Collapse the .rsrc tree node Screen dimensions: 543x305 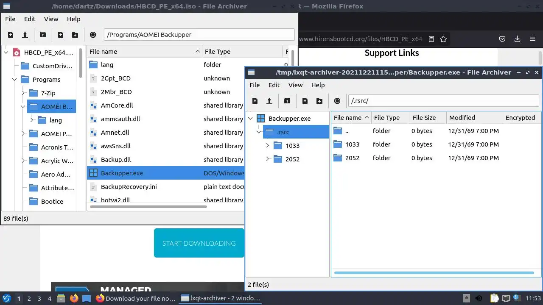259,132
